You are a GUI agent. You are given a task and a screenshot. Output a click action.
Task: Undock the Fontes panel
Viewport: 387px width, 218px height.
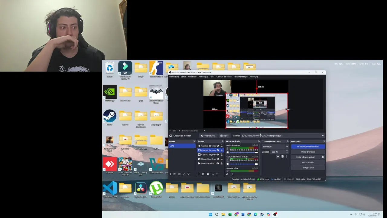223,141
